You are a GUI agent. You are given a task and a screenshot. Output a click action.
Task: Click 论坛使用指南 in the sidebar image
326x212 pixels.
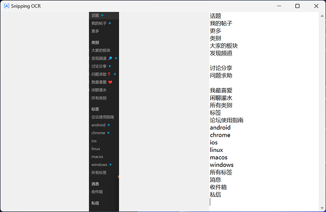point(103,117)
